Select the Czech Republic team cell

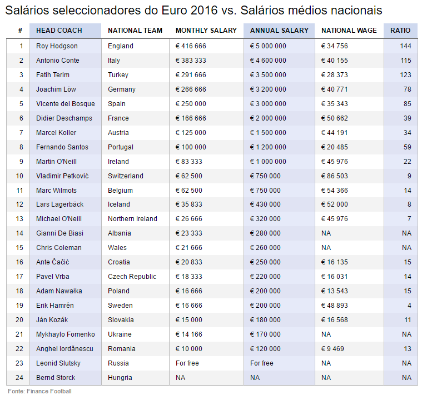pos(132,277)
